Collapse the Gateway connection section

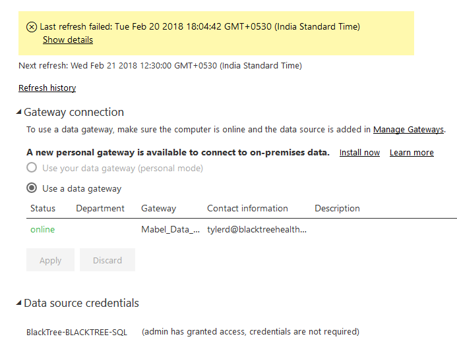coord(19,112)
